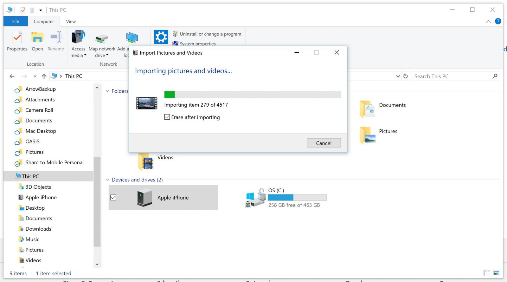Select This PC in navigation pane
Screen dimensions: 507x282
pyautogui.click(x=30, y=176)
